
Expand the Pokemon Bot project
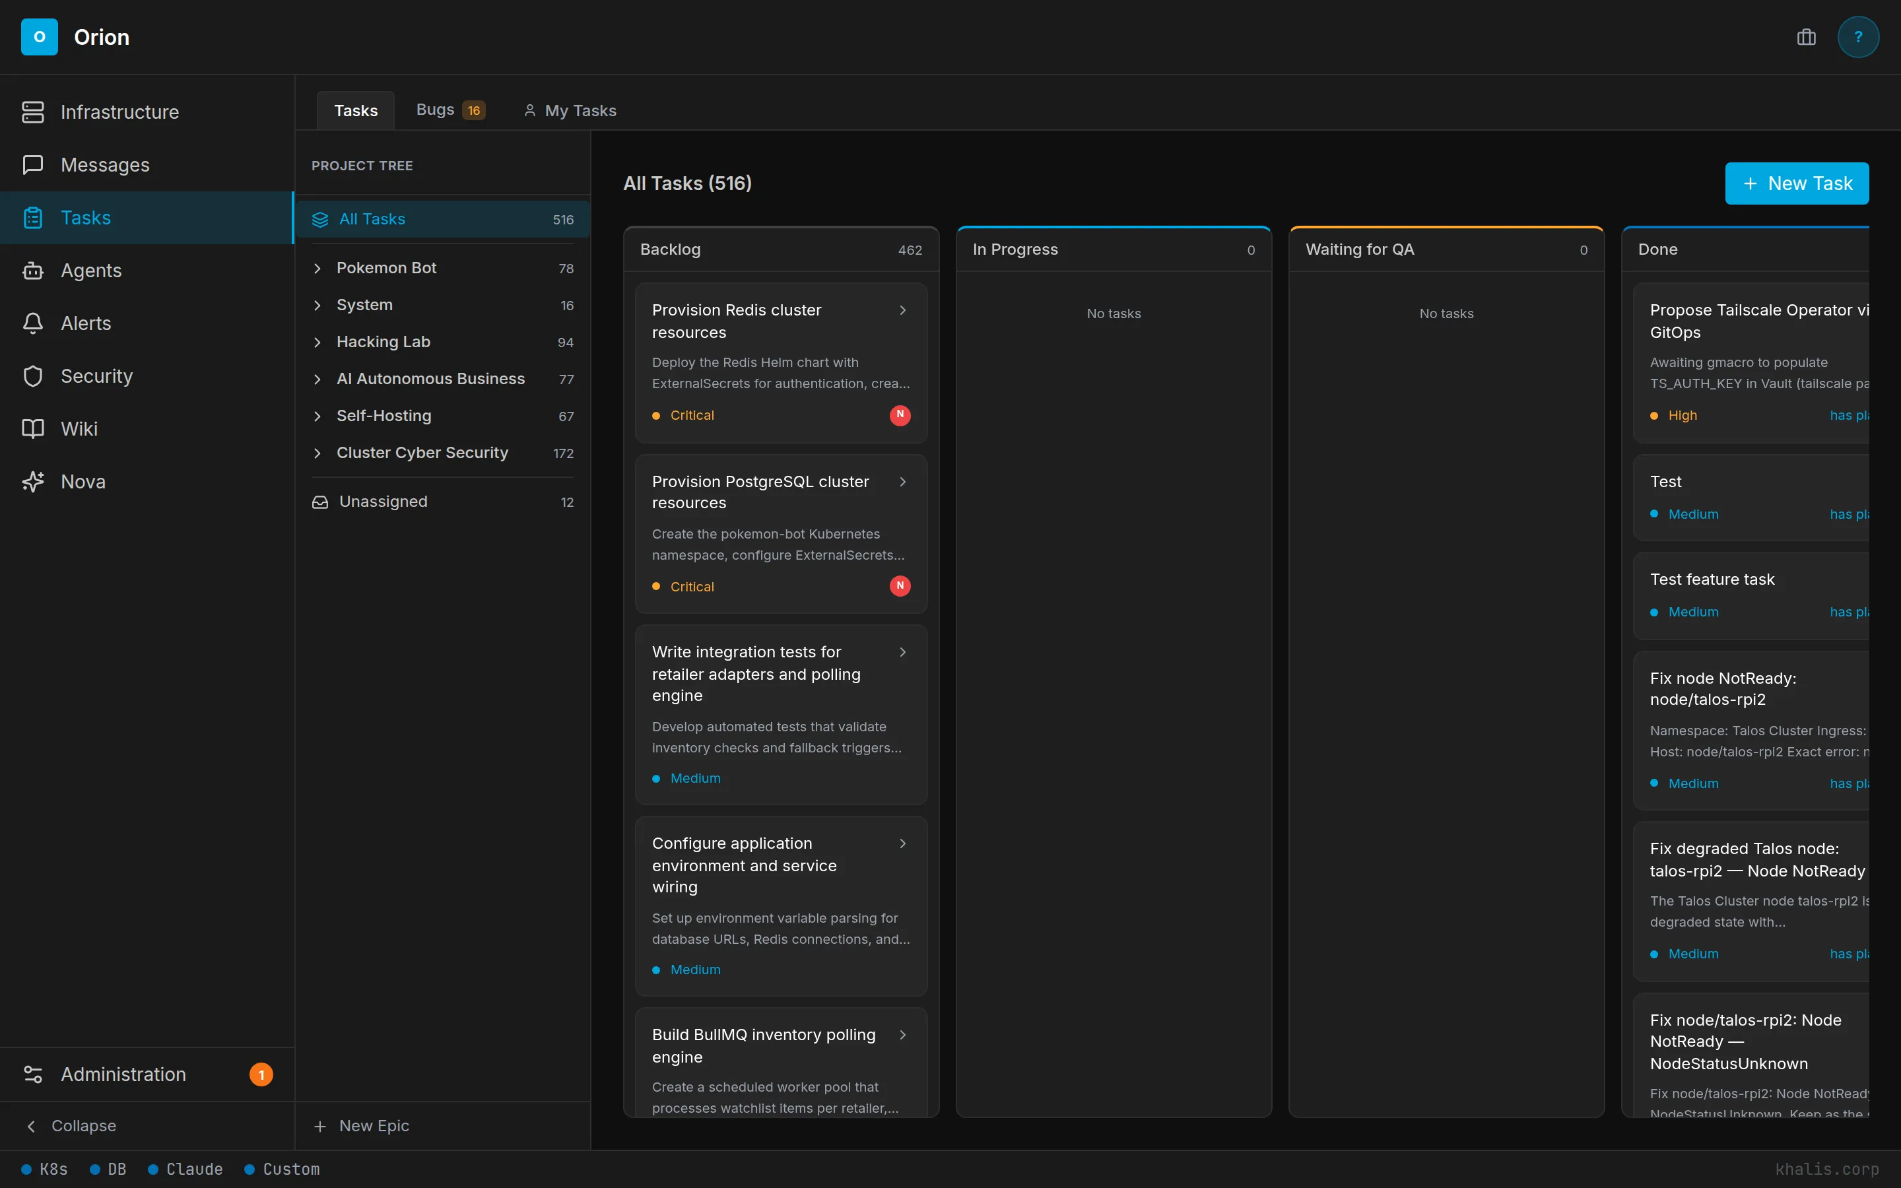[x=317, y=268]
